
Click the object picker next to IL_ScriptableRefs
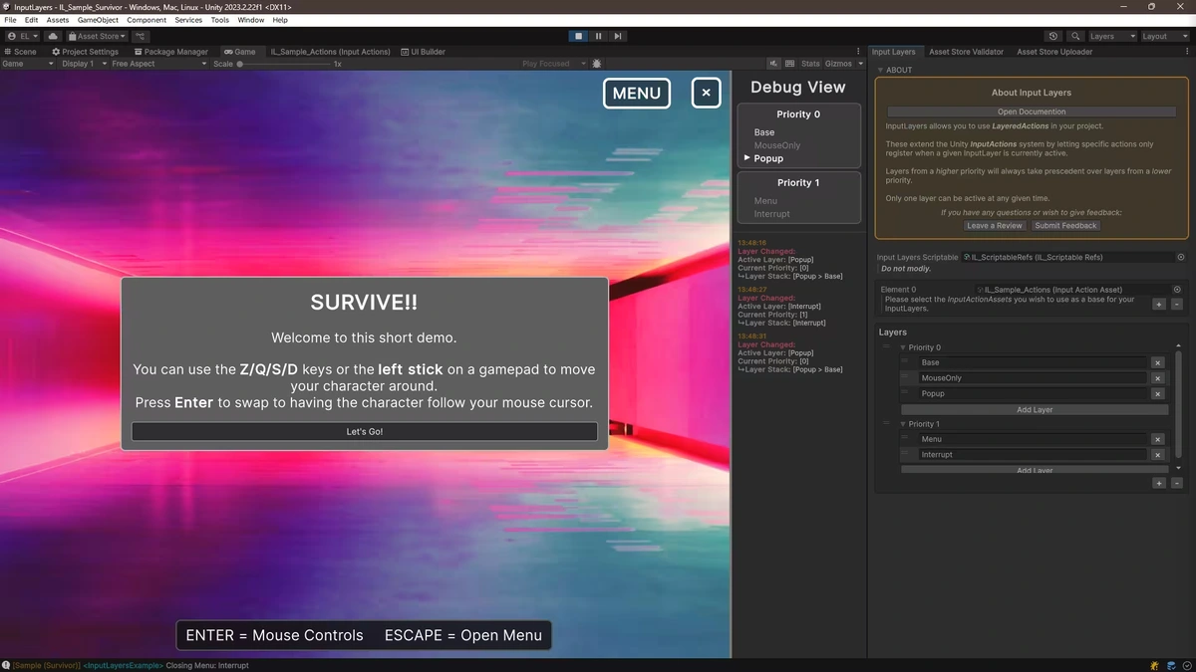1181,257
